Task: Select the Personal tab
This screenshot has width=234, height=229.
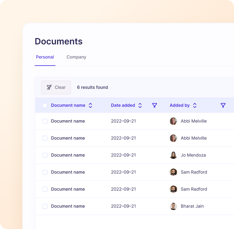Action: pos(45,57)
